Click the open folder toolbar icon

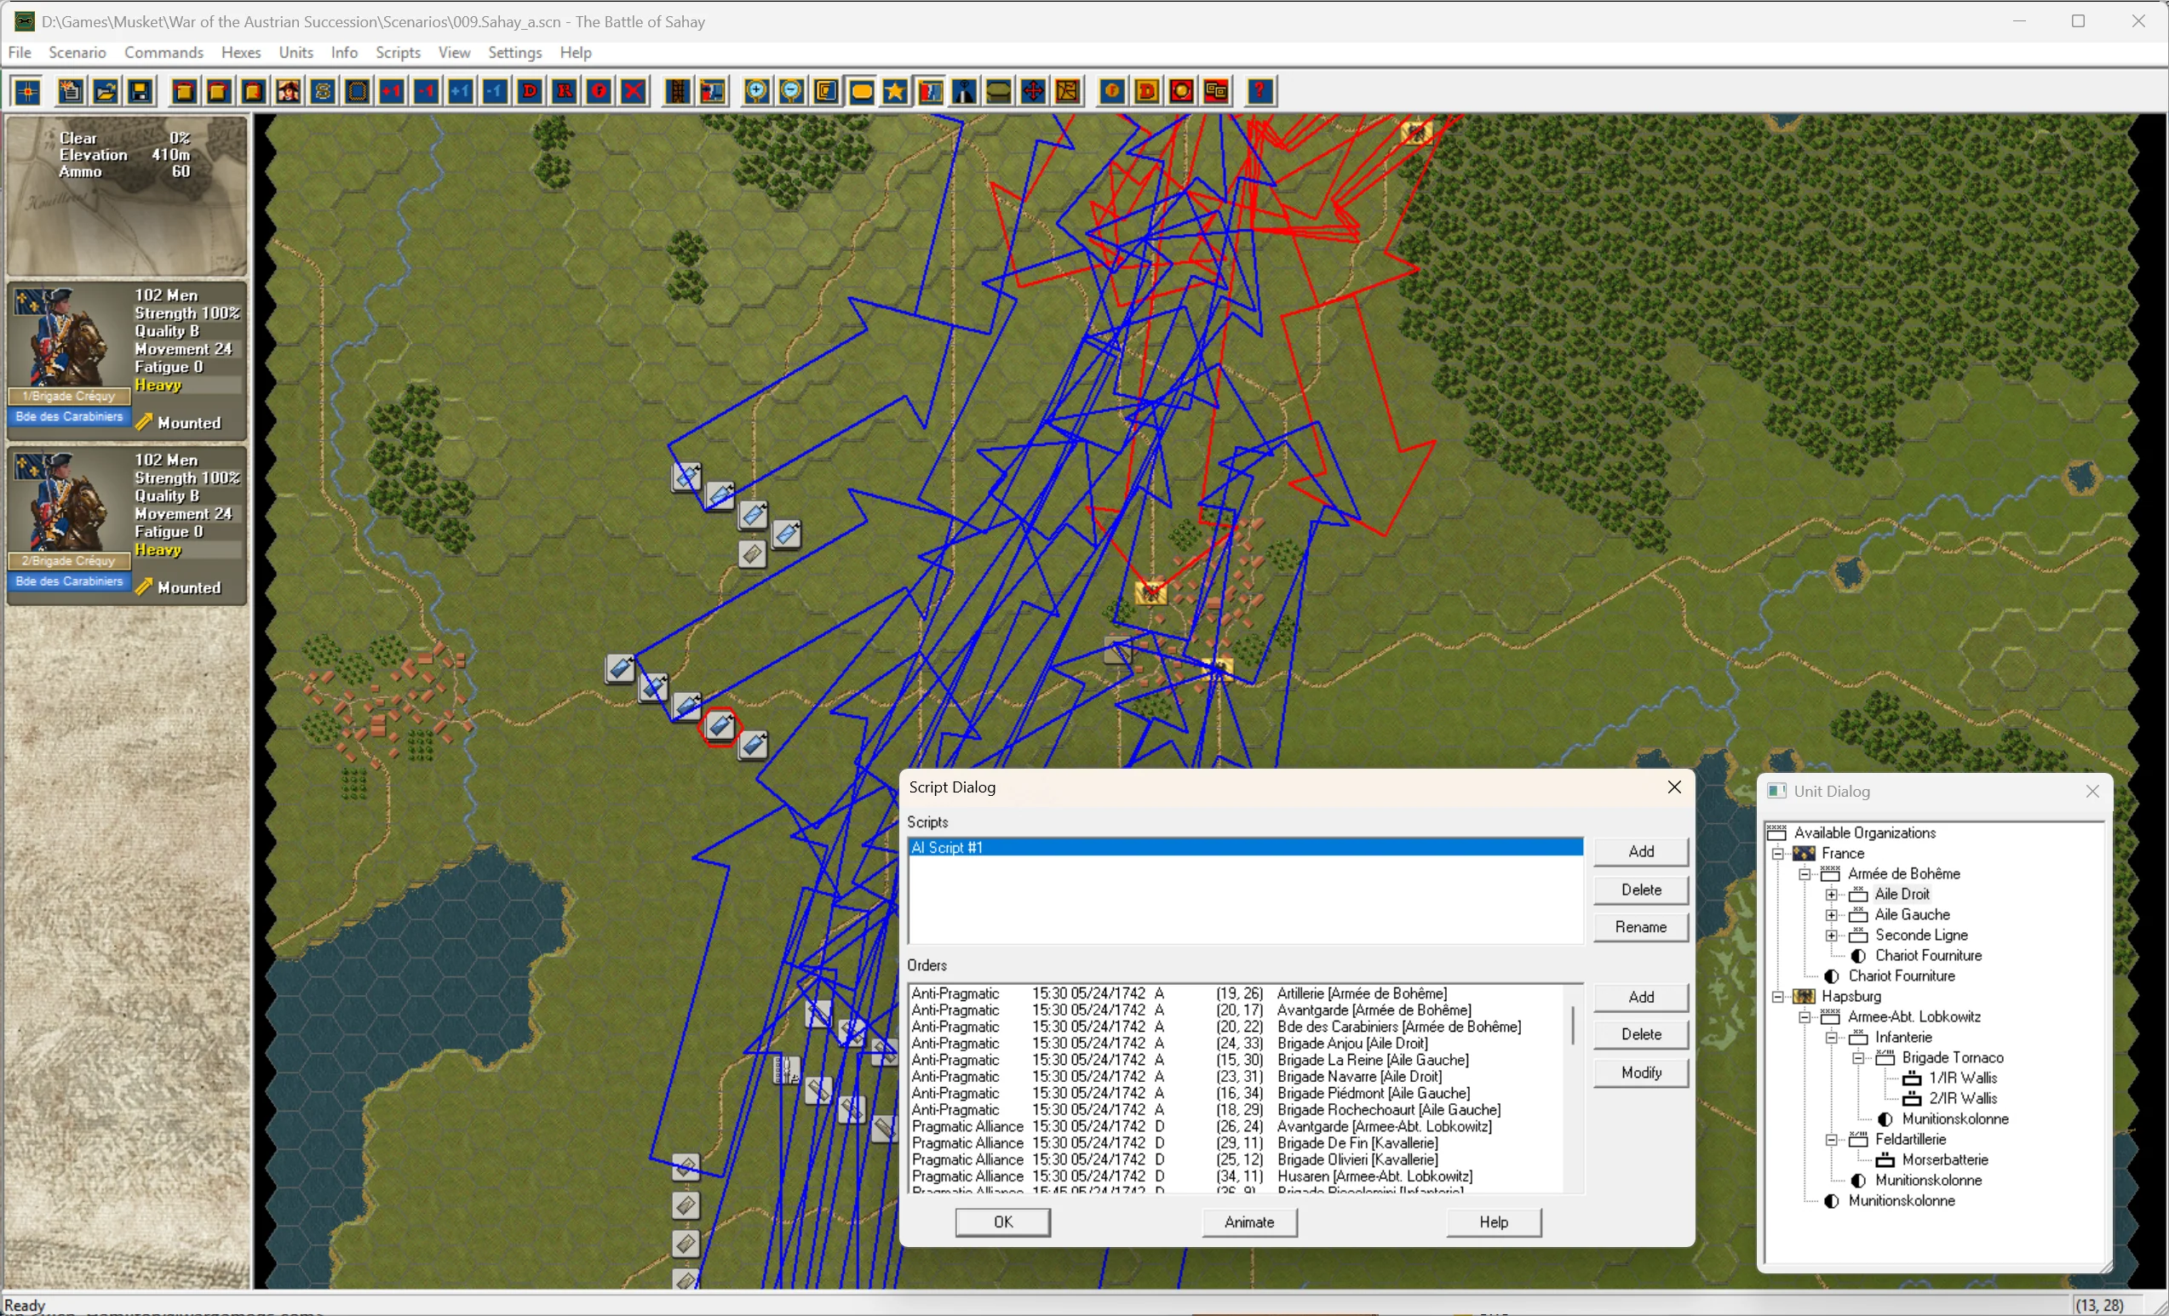106,91
